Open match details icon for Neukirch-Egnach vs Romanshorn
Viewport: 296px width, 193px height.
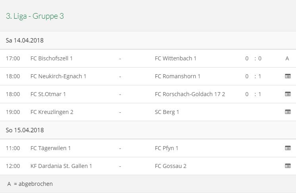point(288,76)
